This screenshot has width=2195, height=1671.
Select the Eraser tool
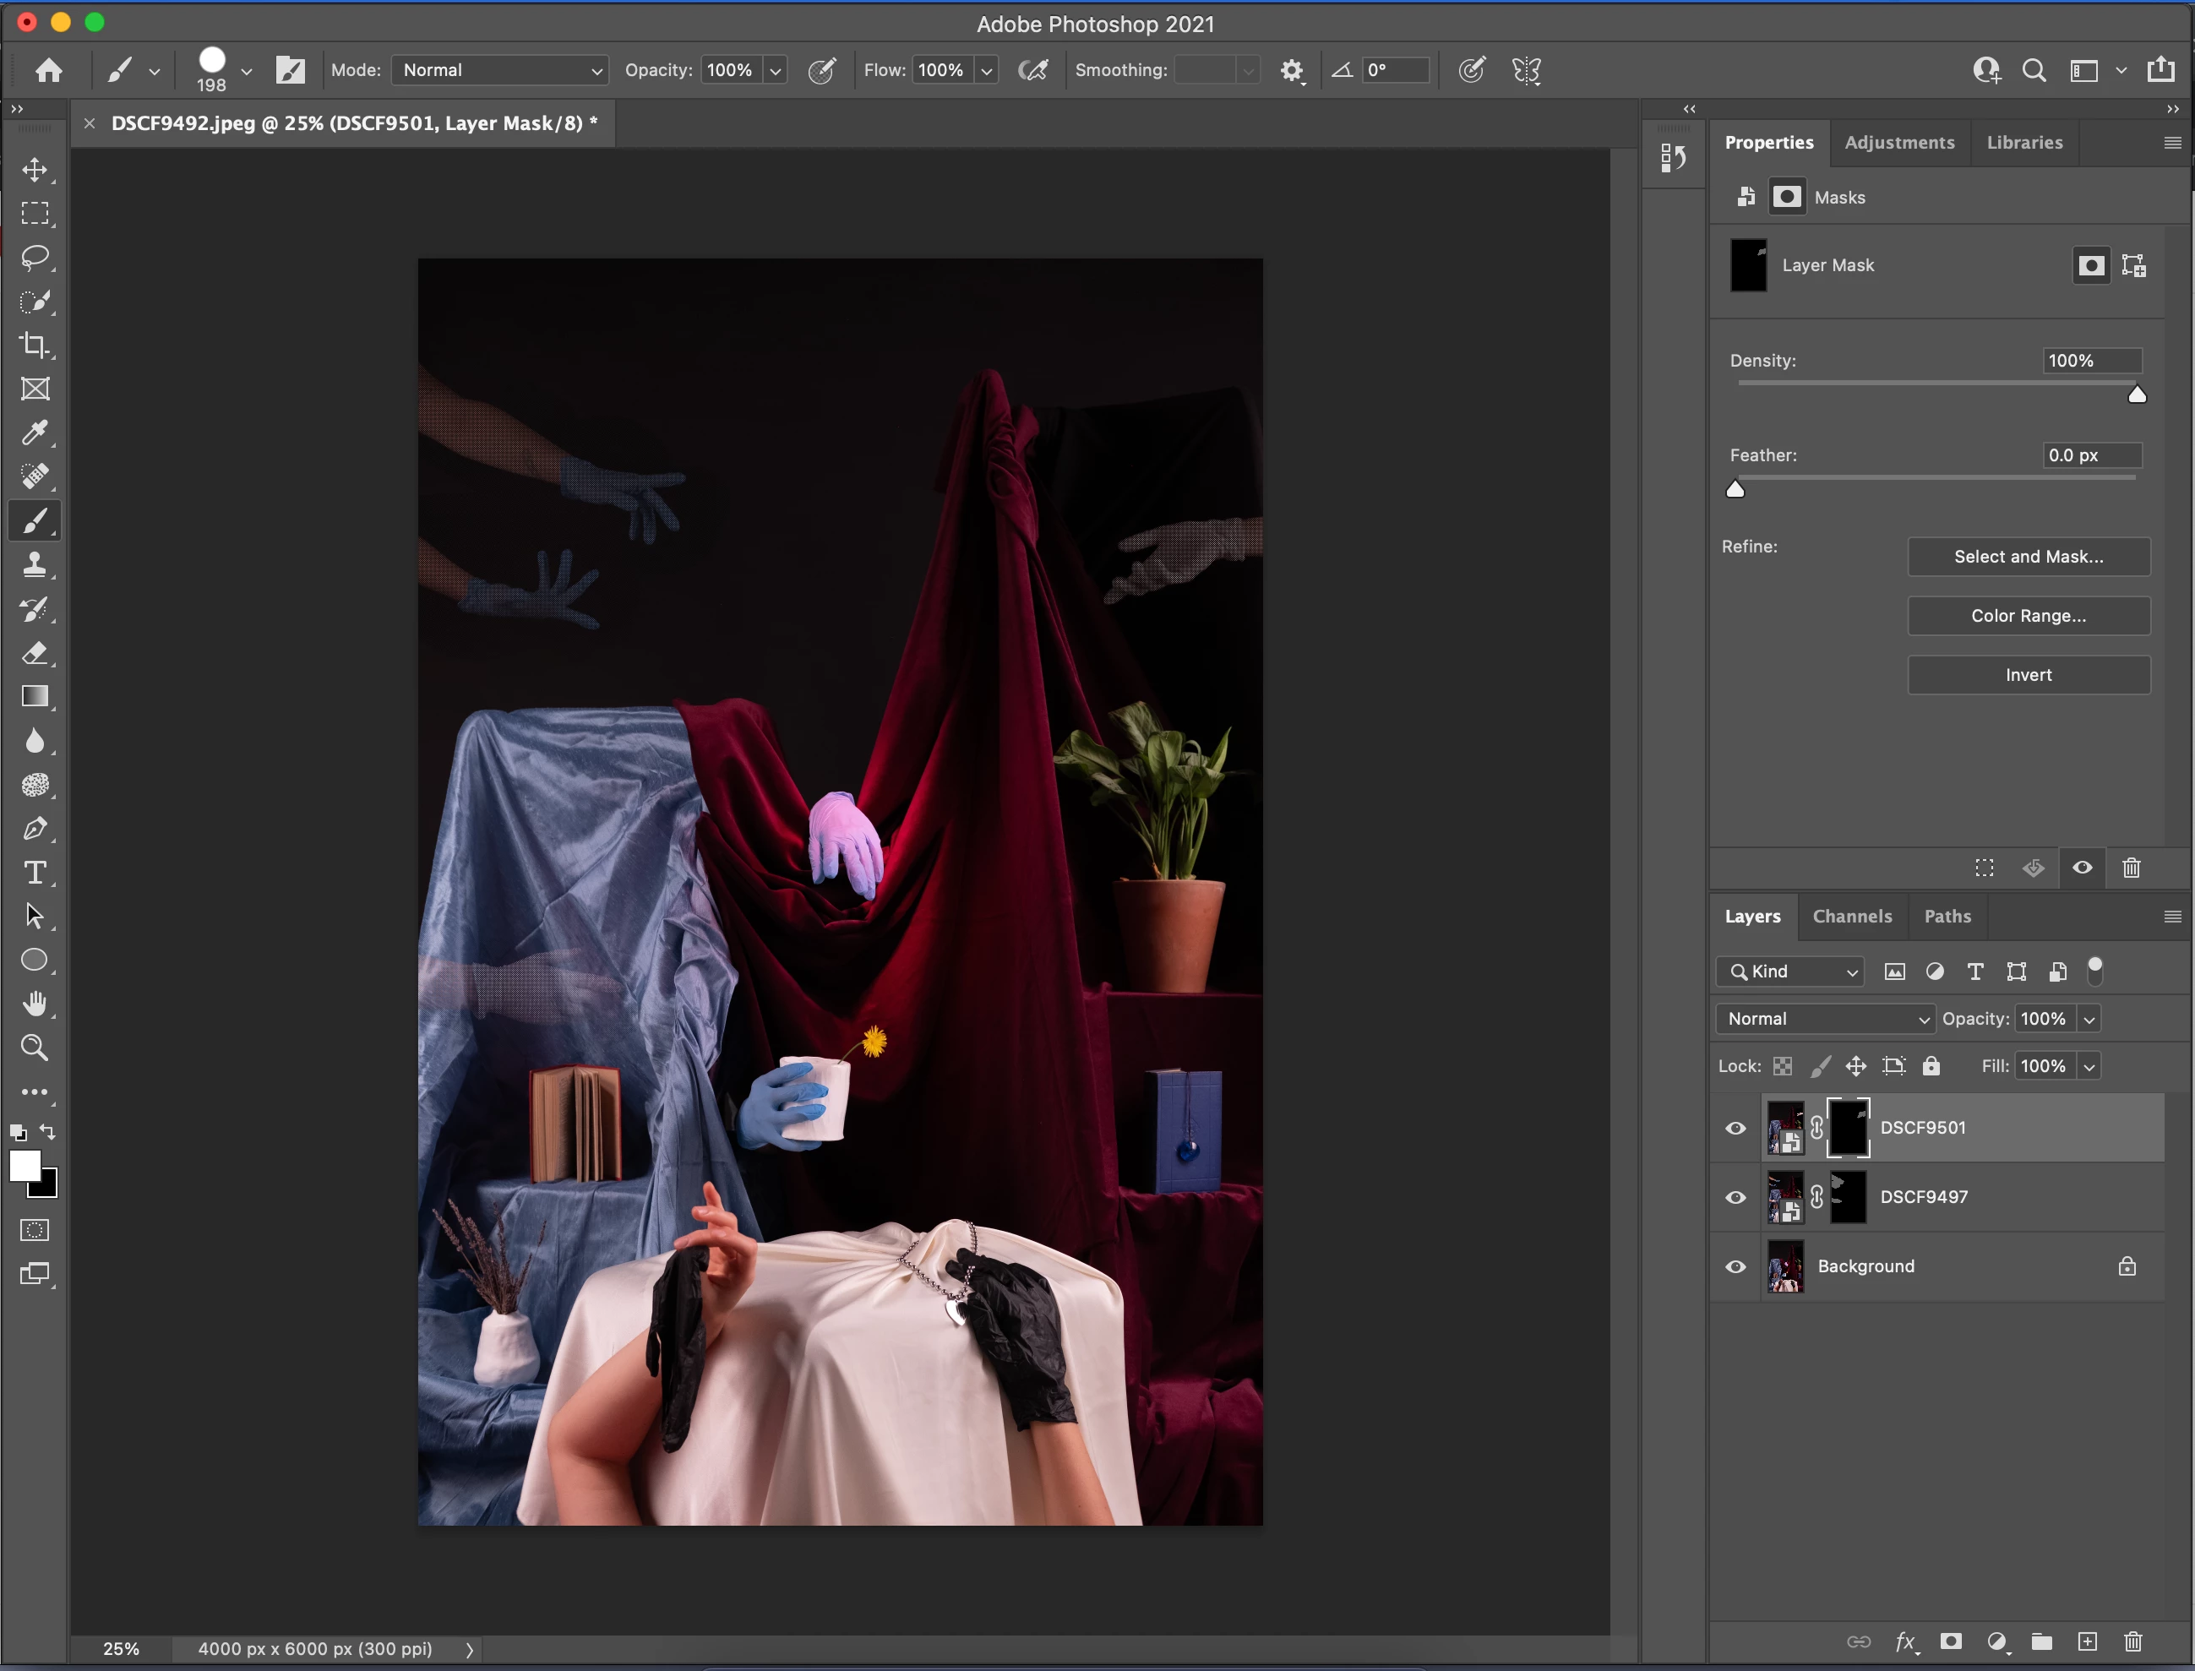point(35,652)
